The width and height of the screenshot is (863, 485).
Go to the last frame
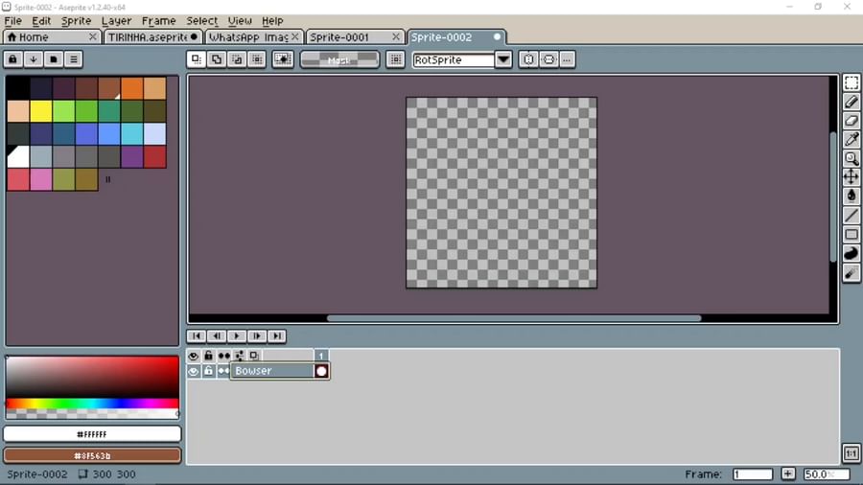(x=277, y=336)
